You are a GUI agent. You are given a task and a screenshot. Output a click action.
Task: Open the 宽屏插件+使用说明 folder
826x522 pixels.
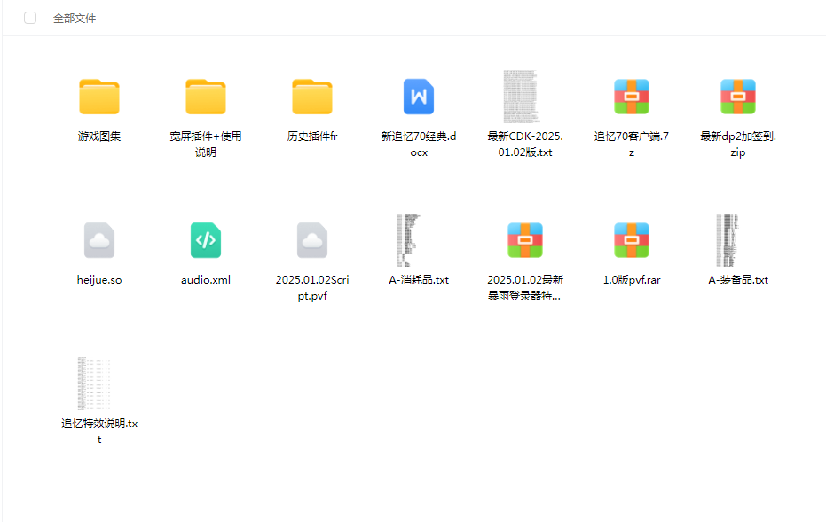206,96
